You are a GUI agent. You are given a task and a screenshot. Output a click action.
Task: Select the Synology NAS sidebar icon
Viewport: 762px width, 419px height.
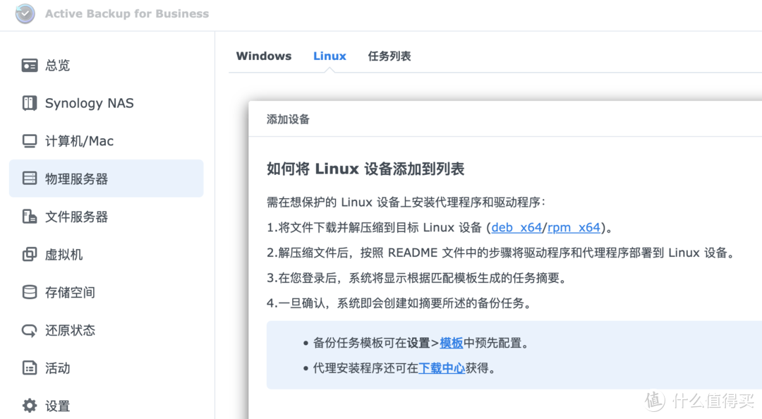click(x=29, y=103)
